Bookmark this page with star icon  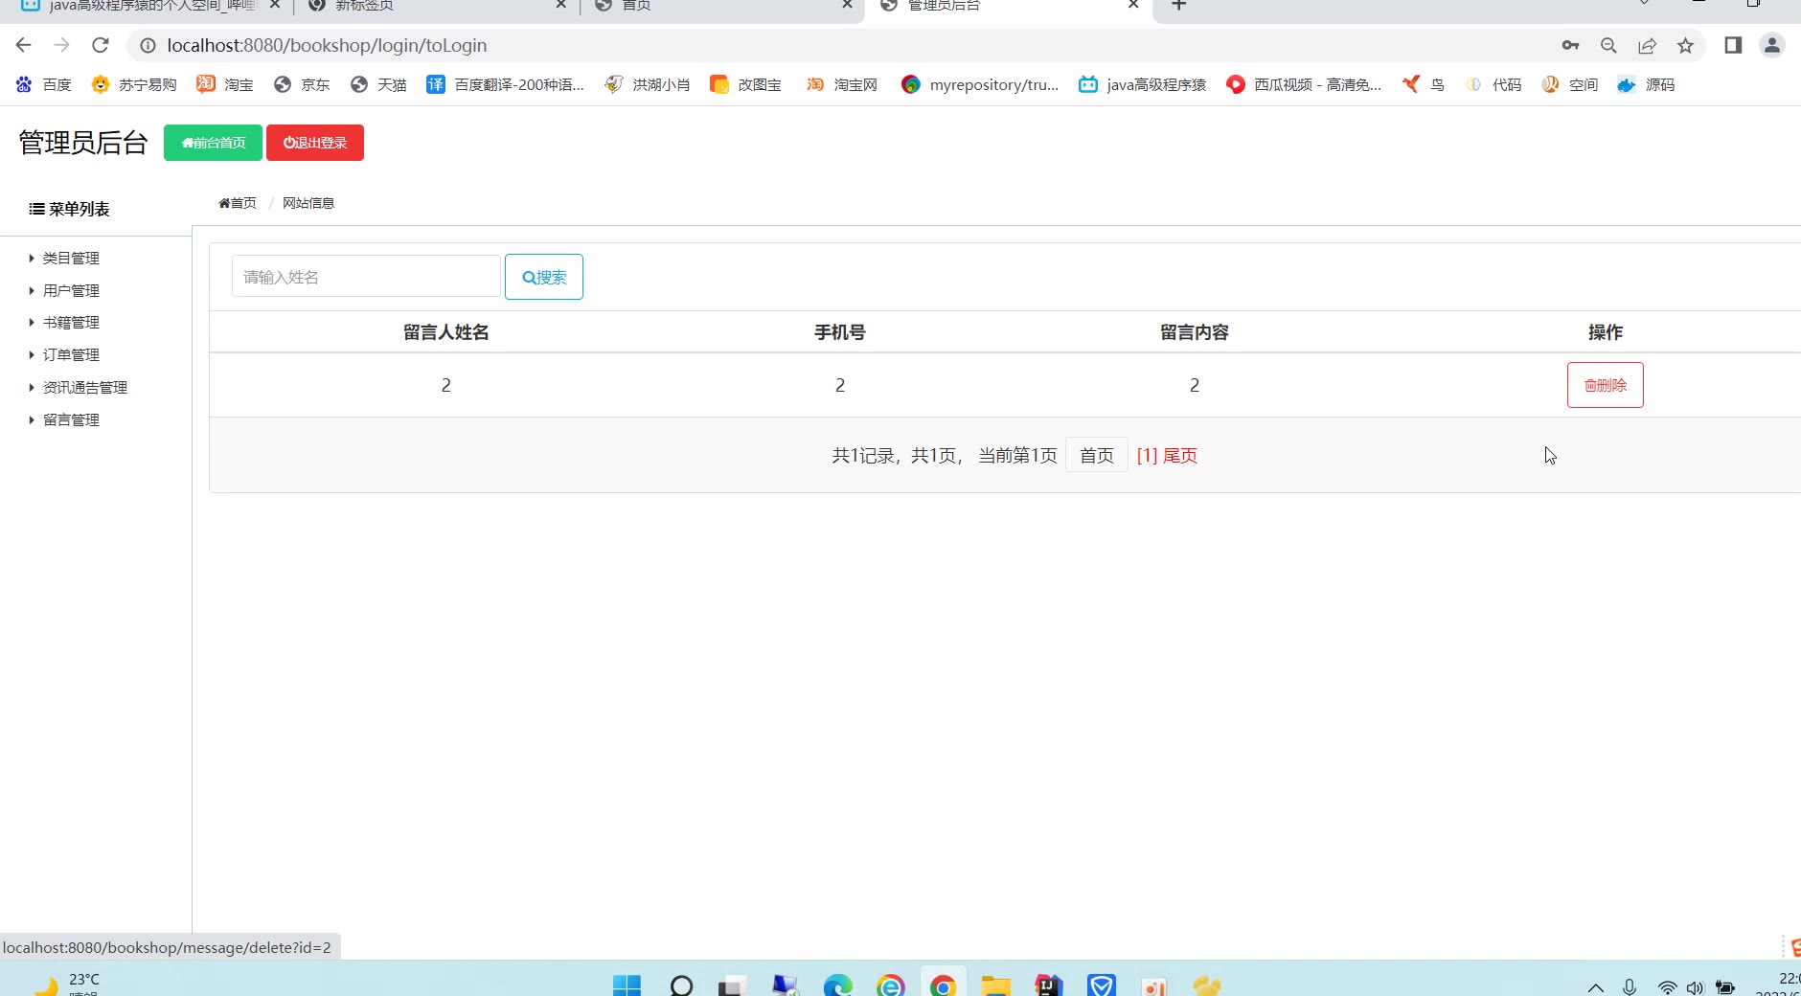pos(1685,45)
